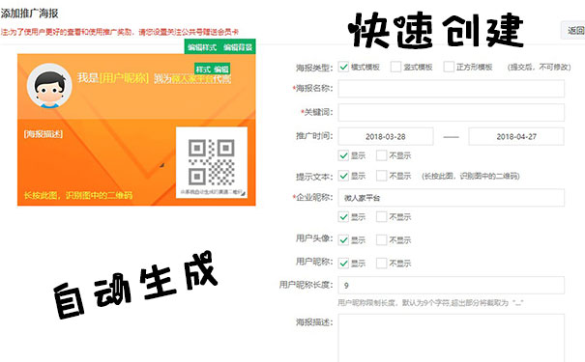
Task: Select the cartoon user avatar on poster
Action: point(49,86)
